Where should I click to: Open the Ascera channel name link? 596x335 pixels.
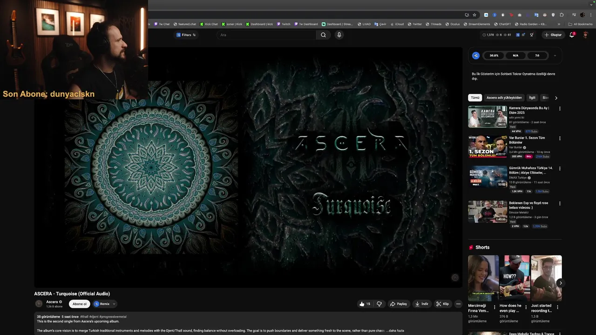(x=52, y=301)
